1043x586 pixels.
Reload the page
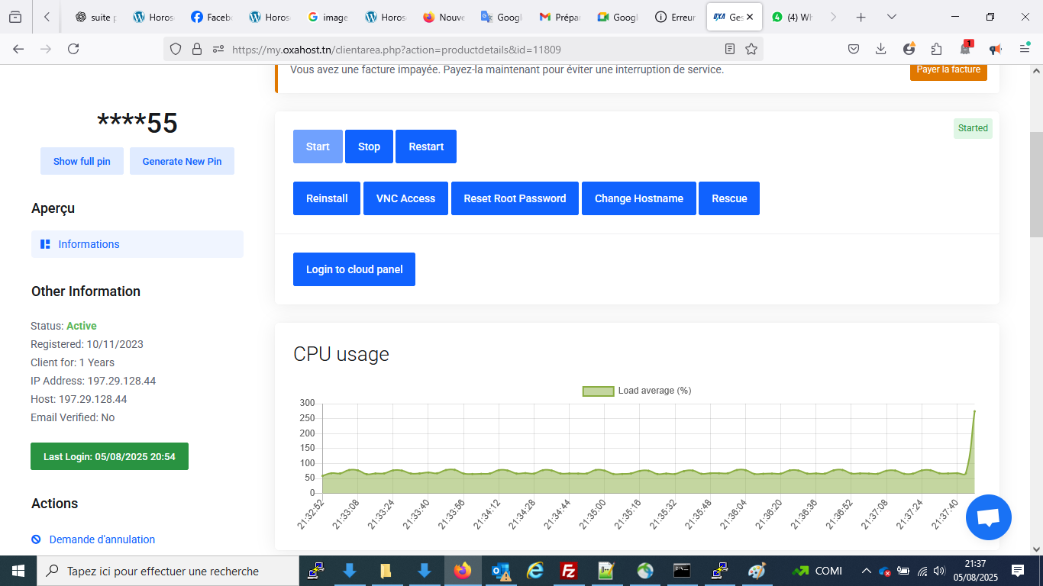coord(73,49)
